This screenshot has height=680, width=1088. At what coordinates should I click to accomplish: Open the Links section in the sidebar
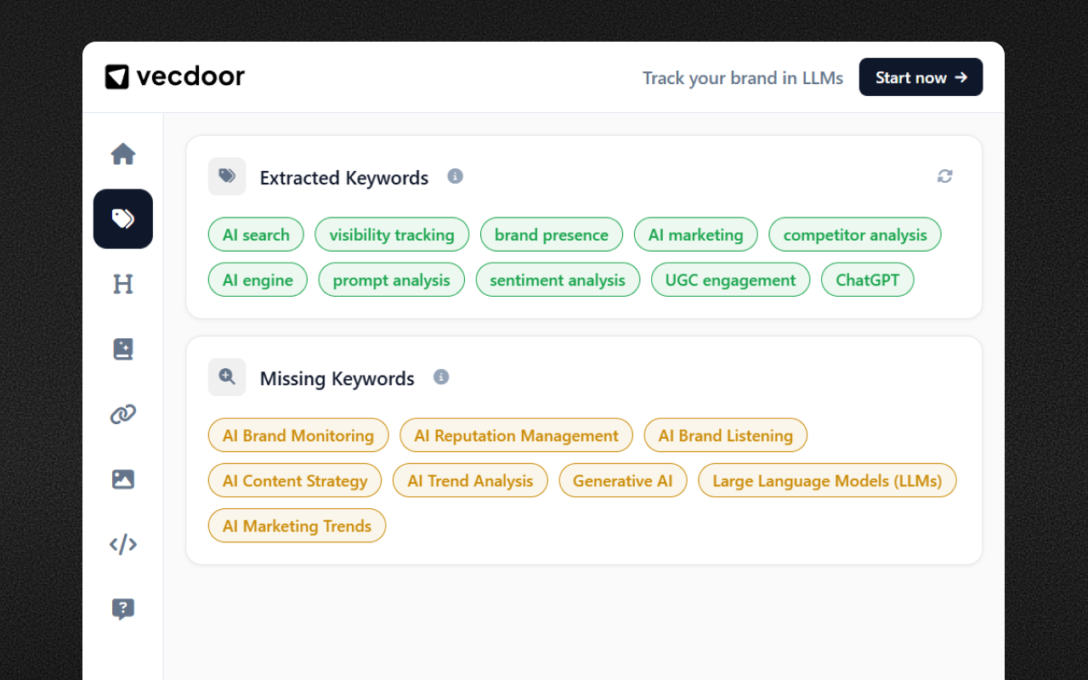(122, 414)
